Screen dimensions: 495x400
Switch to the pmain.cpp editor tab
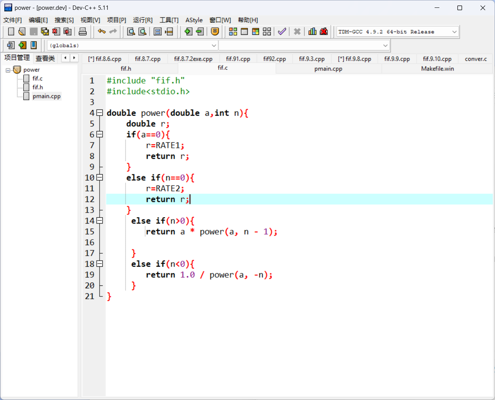328,69
